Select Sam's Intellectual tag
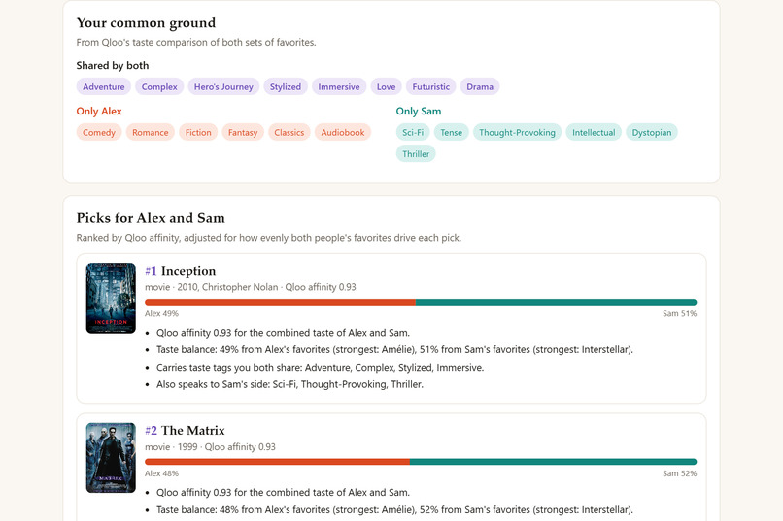783x521 pixels. tap(594, 132)
